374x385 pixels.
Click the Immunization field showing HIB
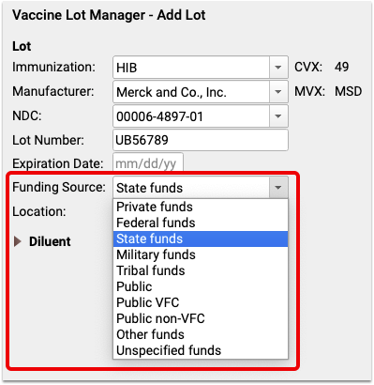click(191, 68)
